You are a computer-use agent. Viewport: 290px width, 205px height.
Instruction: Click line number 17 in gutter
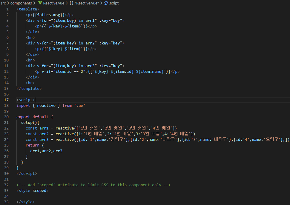point(6,100)
